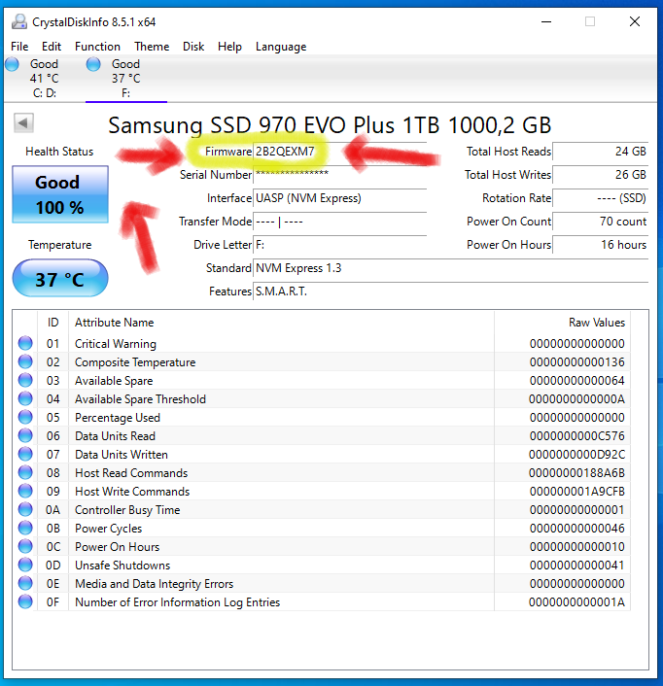This screenshot has height=686, width=663.
Task: Click status orb of Data Units Written row
Action: 25,454
